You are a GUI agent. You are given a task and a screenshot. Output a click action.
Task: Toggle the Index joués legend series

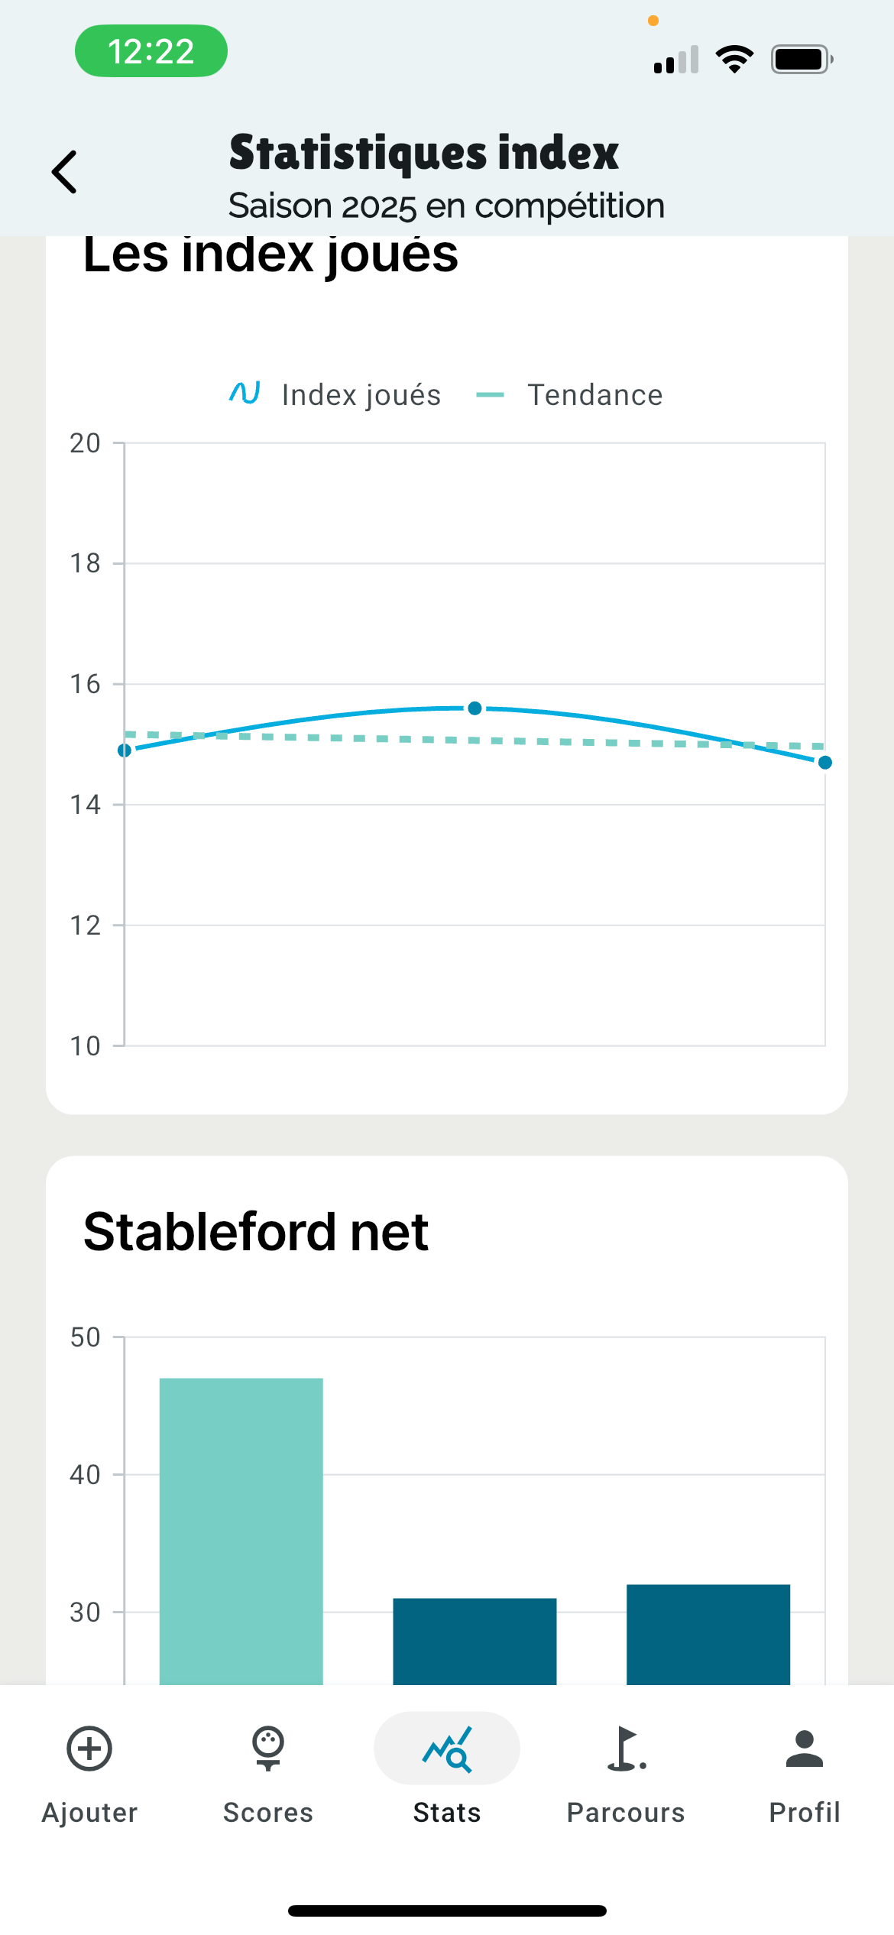pos(335,395)
